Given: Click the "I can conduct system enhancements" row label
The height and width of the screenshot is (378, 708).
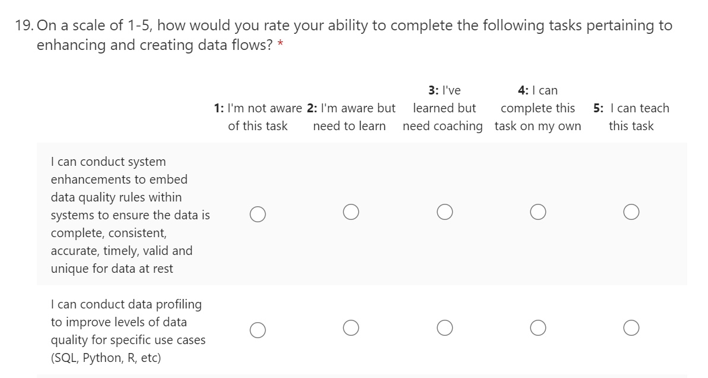Looking at the screenshot, I should coord(130,215).
